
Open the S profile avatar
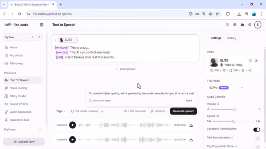pos(258,25)
